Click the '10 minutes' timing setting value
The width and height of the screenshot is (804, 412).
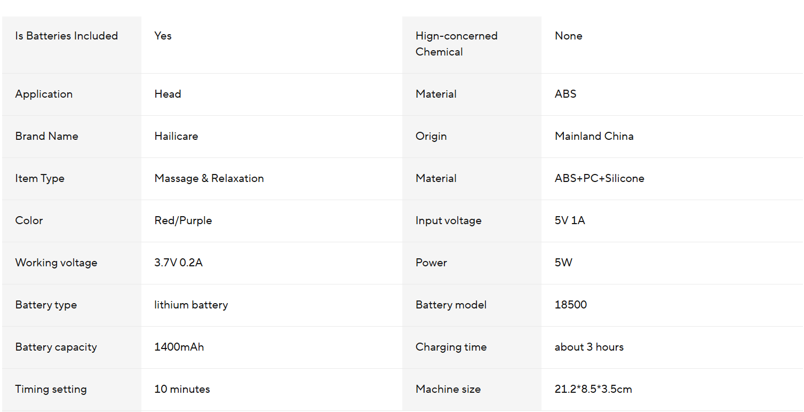[x=182, y=389]
